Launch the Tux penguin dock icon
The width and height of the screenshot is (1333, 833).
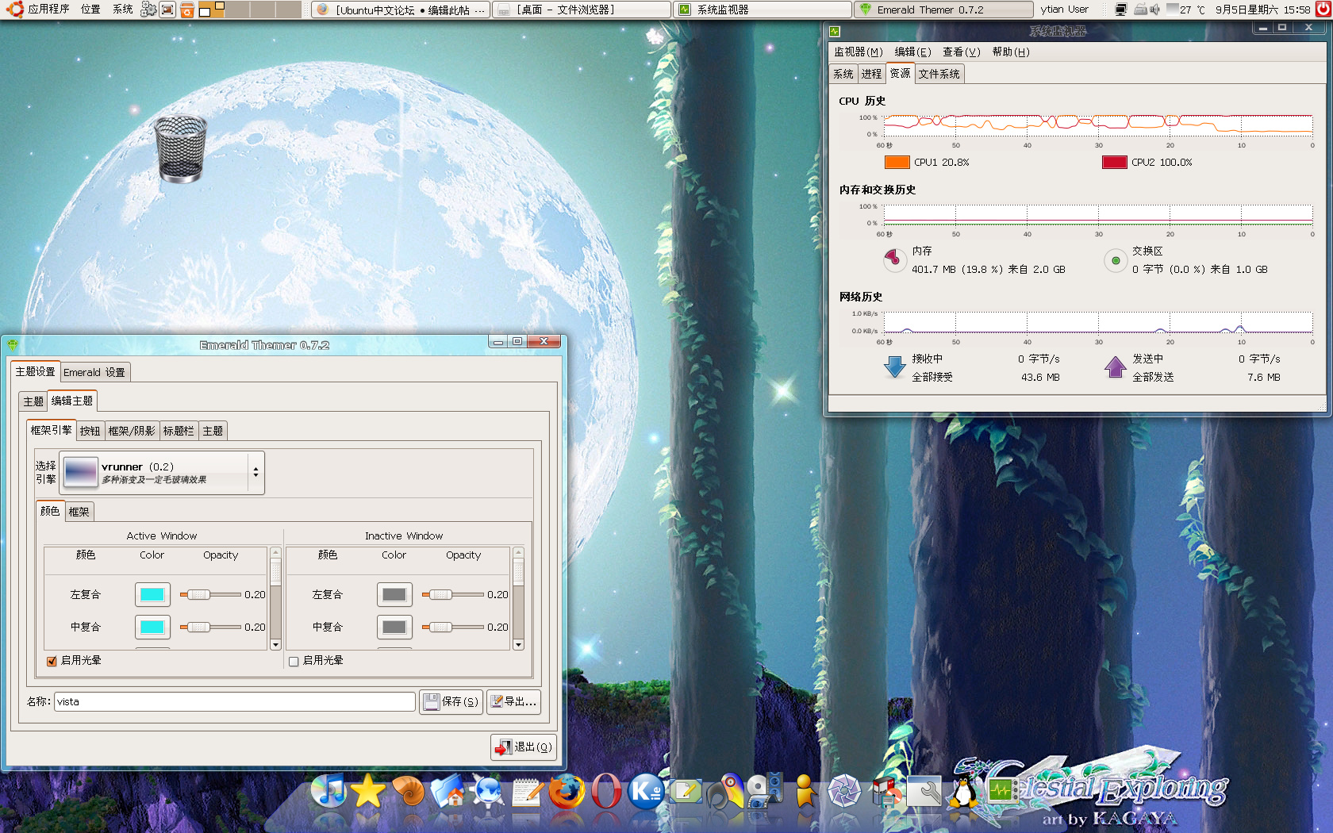(x=963, y=790)
